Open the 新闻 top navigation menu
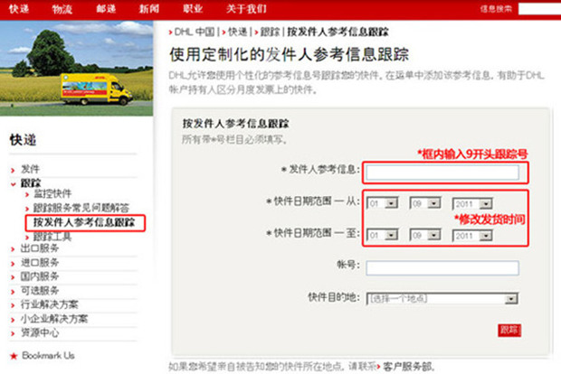 (x=149, y=8)
